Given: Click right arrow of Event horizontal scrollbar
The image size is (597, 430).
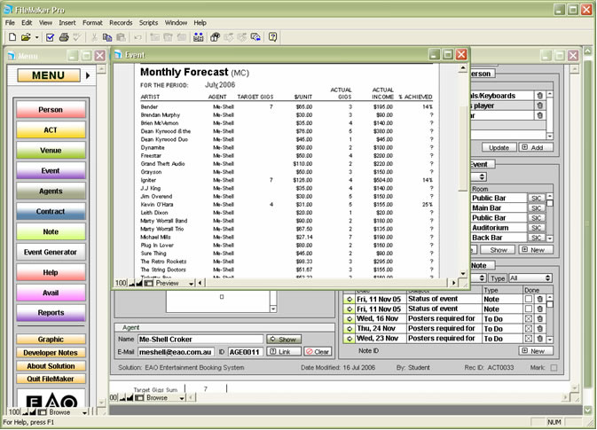Looking at the screenshot, I should pyautogui.click(x=453, y=283).
